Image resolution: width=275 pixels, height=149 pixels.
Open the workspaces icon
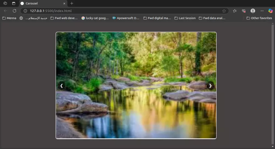[5, 3]
